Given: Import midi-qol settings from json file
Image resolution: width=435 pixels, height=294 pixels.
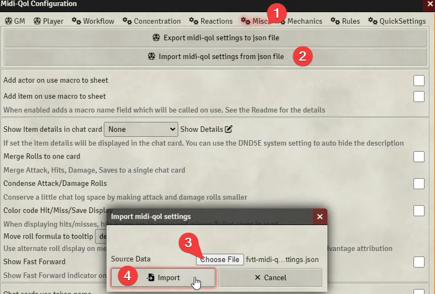Looking at the screenshot, I should 216,56.
